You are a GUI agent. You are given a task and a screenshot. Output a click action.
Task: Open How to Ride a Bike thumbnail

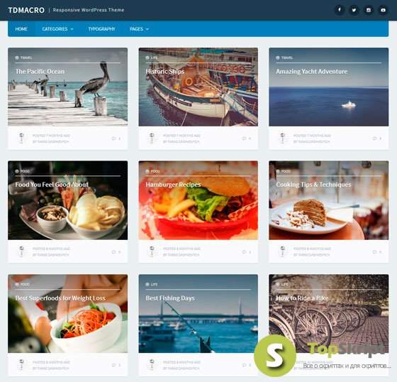click(329, 314)
